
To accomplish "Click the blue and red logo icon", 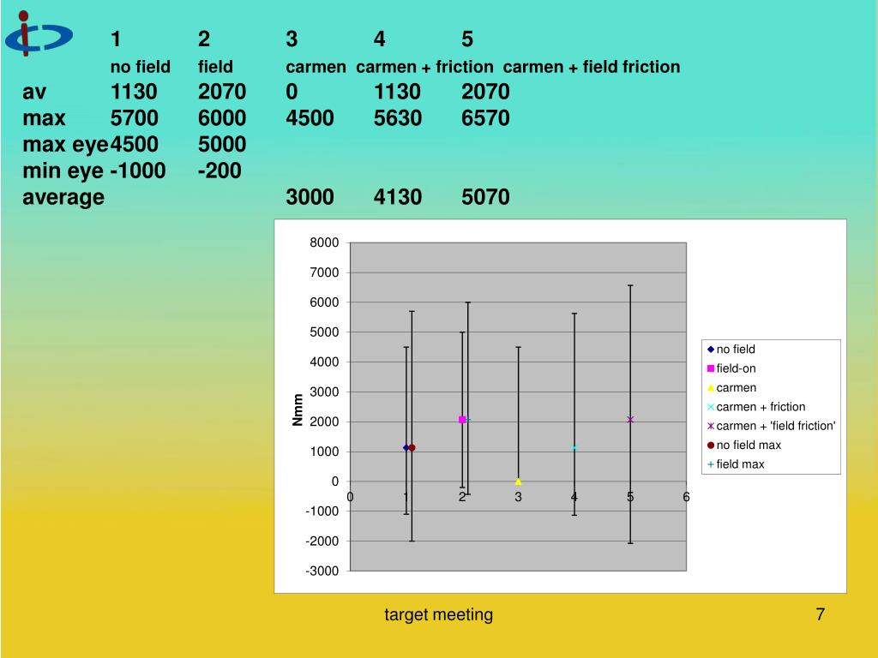I will (39, 33).
